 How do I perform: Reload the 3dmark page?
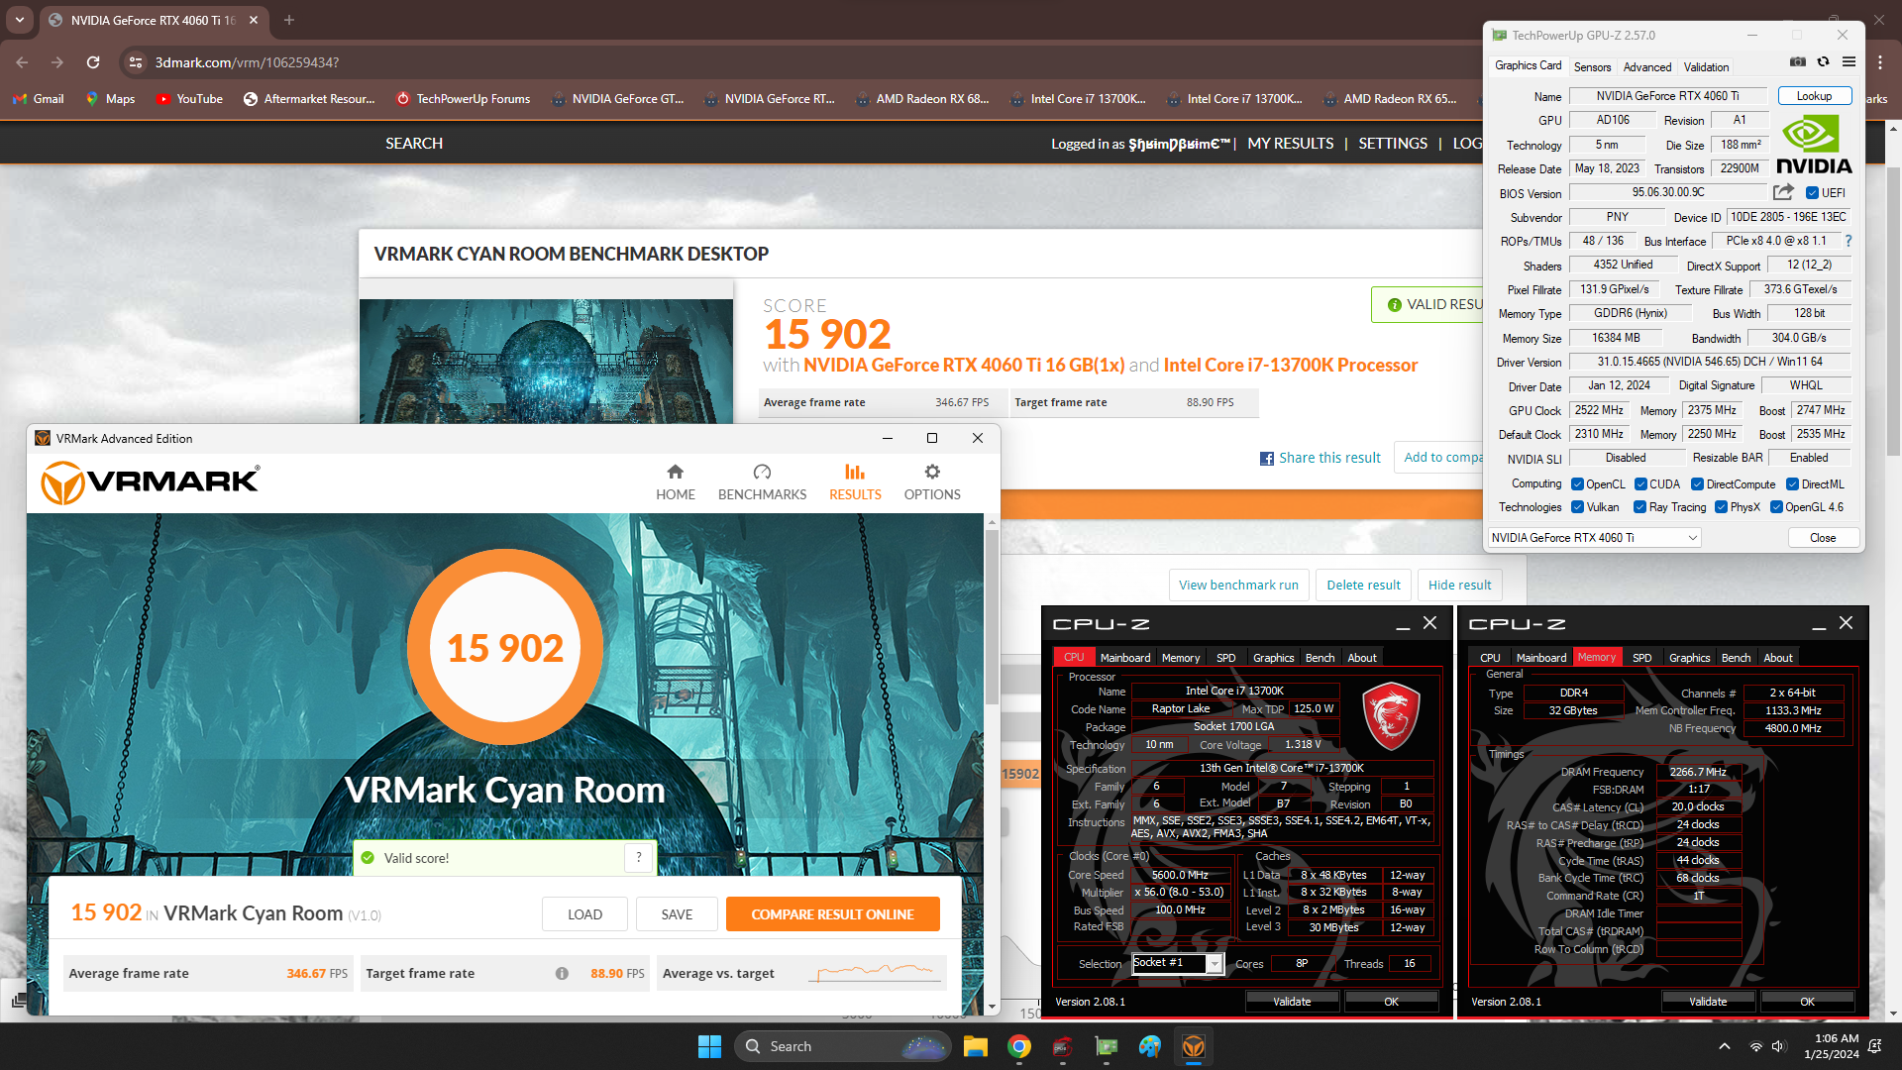[93, 62]
